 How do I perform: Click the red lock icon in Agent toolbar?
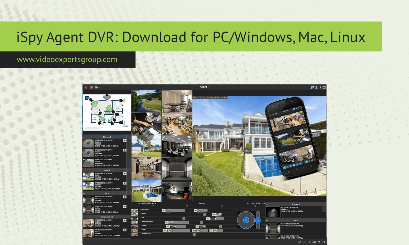pyautogui.click(x=86, y=87)
